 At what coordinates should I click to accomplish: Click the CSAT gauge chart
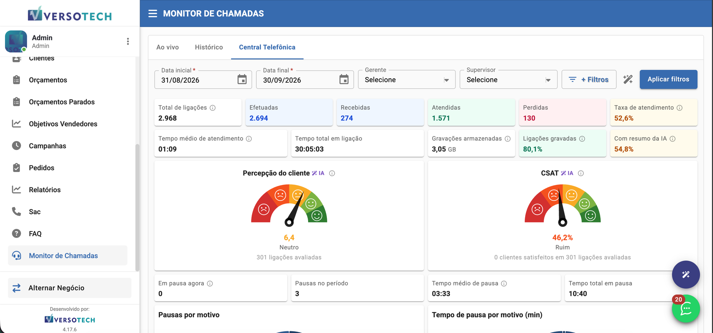[x=563, y=205]
